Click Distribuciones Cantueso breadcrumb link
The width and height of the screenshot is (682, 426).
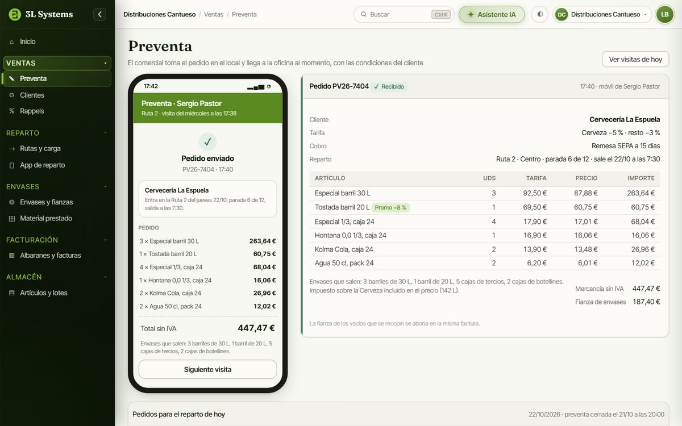click(x=159, y=14)
